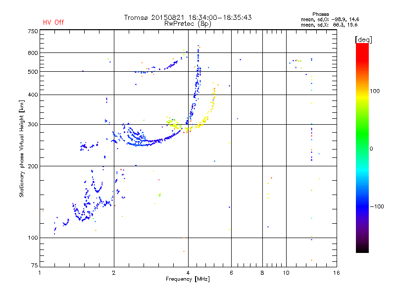Click the 'Phases' header at top right
Viewport: 396px width, 297px height.
(320, 14)
